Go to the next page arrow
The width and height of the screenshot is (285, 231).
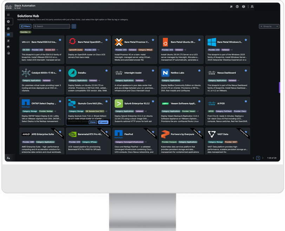pos(263,158)
